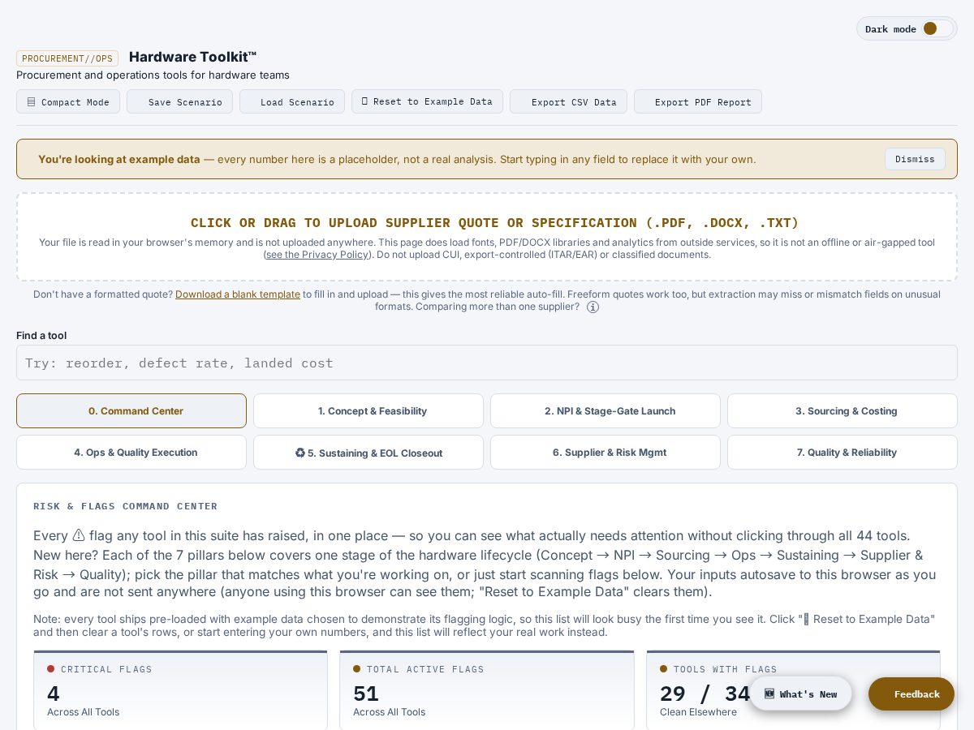Click the Compact Mode list icon
The width and height of the screenshot is (974, 730).
[x=31, y=102]
